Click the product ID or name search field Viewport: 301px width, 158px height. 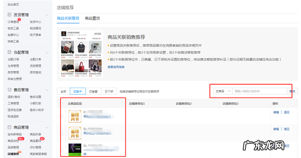[x=259, y=92]
